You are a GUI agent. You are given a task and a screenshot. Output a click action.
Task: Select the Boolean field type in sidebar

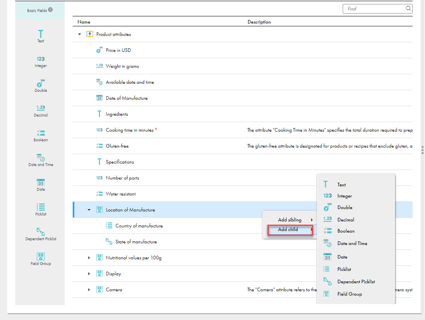coord(41,136)
